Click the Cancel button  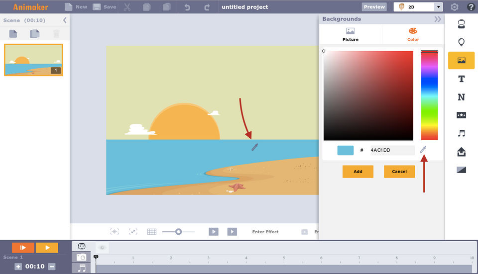[399, 172]
